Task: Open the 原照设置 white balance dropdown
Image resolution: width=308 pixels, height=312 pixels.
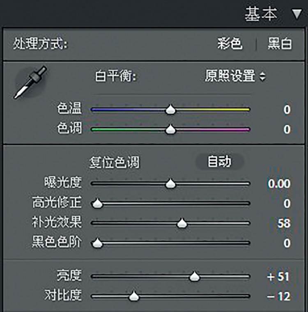Action: coord(235,76)
